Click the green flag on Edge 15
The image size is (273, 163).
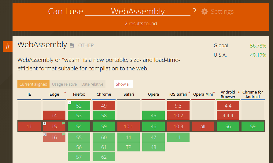(x=64, y=123)
